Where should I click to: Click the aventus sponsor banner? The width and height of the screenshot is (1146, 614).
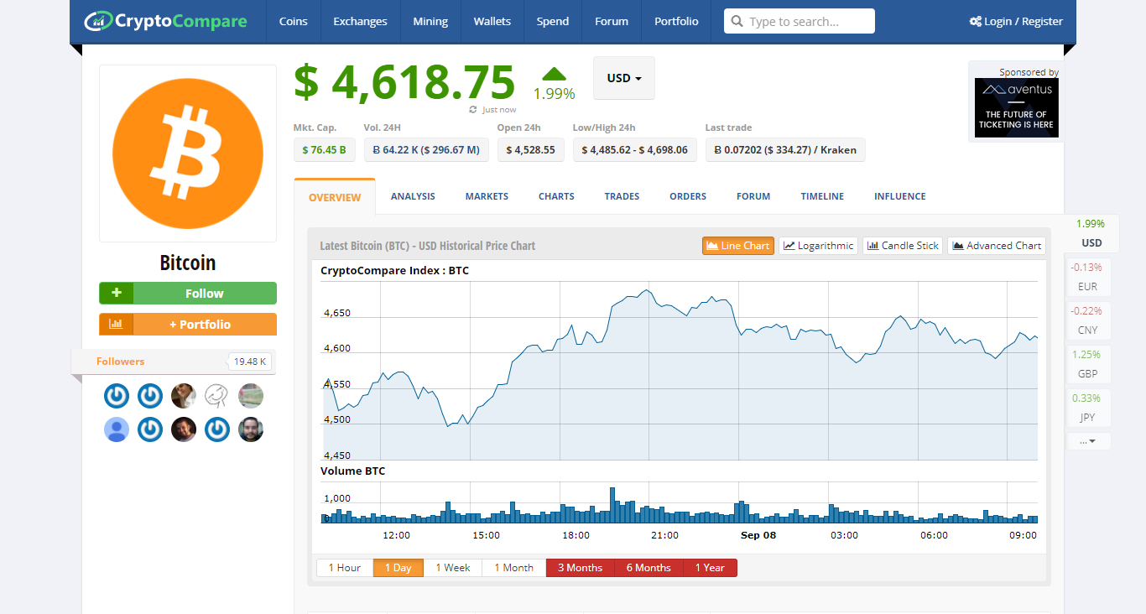(x=1017, y=107)
